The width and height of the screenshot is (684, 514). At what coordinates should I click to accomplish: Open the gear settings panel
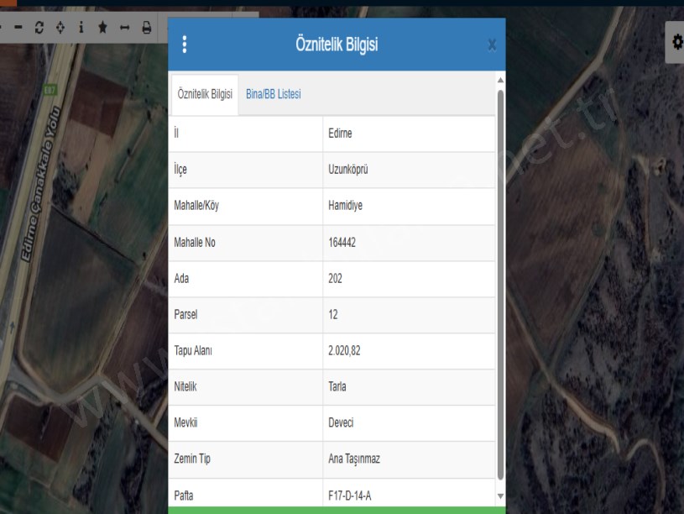pyautogui.click(x=676, y=40)
